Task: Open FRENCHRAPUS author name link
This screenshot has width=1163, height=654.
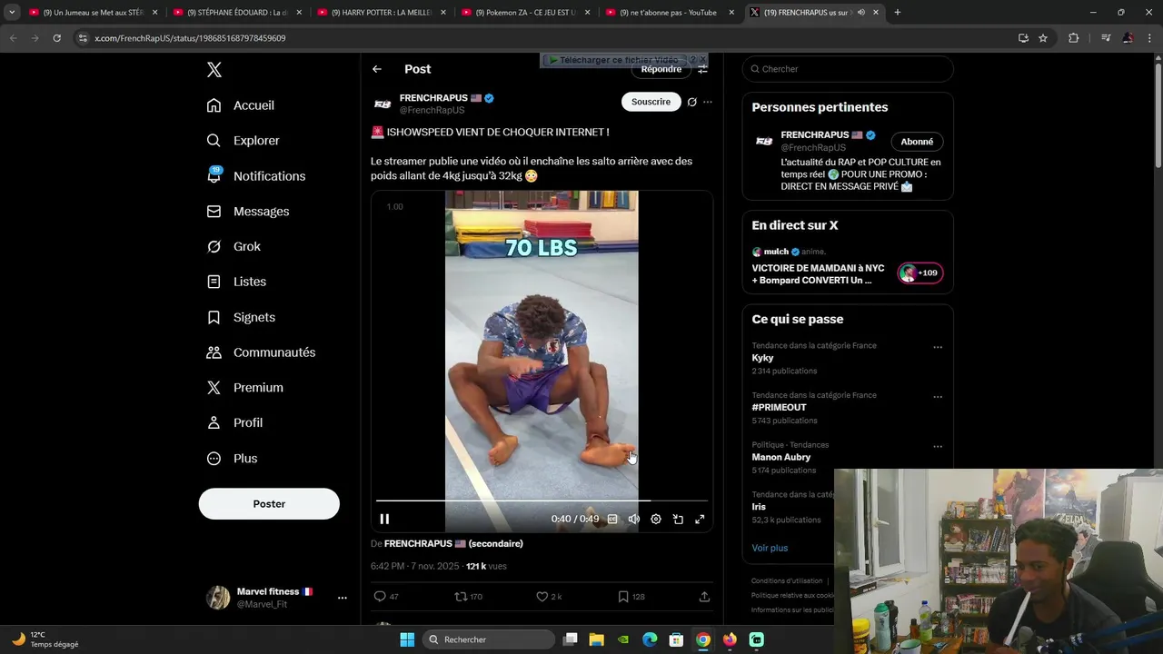Action: (433, 98)
